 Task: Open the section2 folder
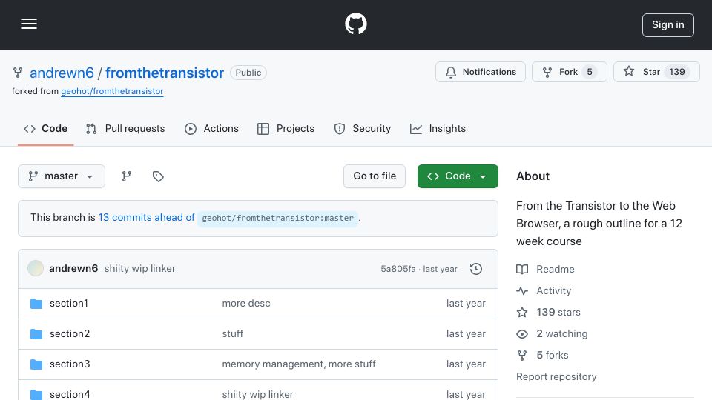(70, 334)
